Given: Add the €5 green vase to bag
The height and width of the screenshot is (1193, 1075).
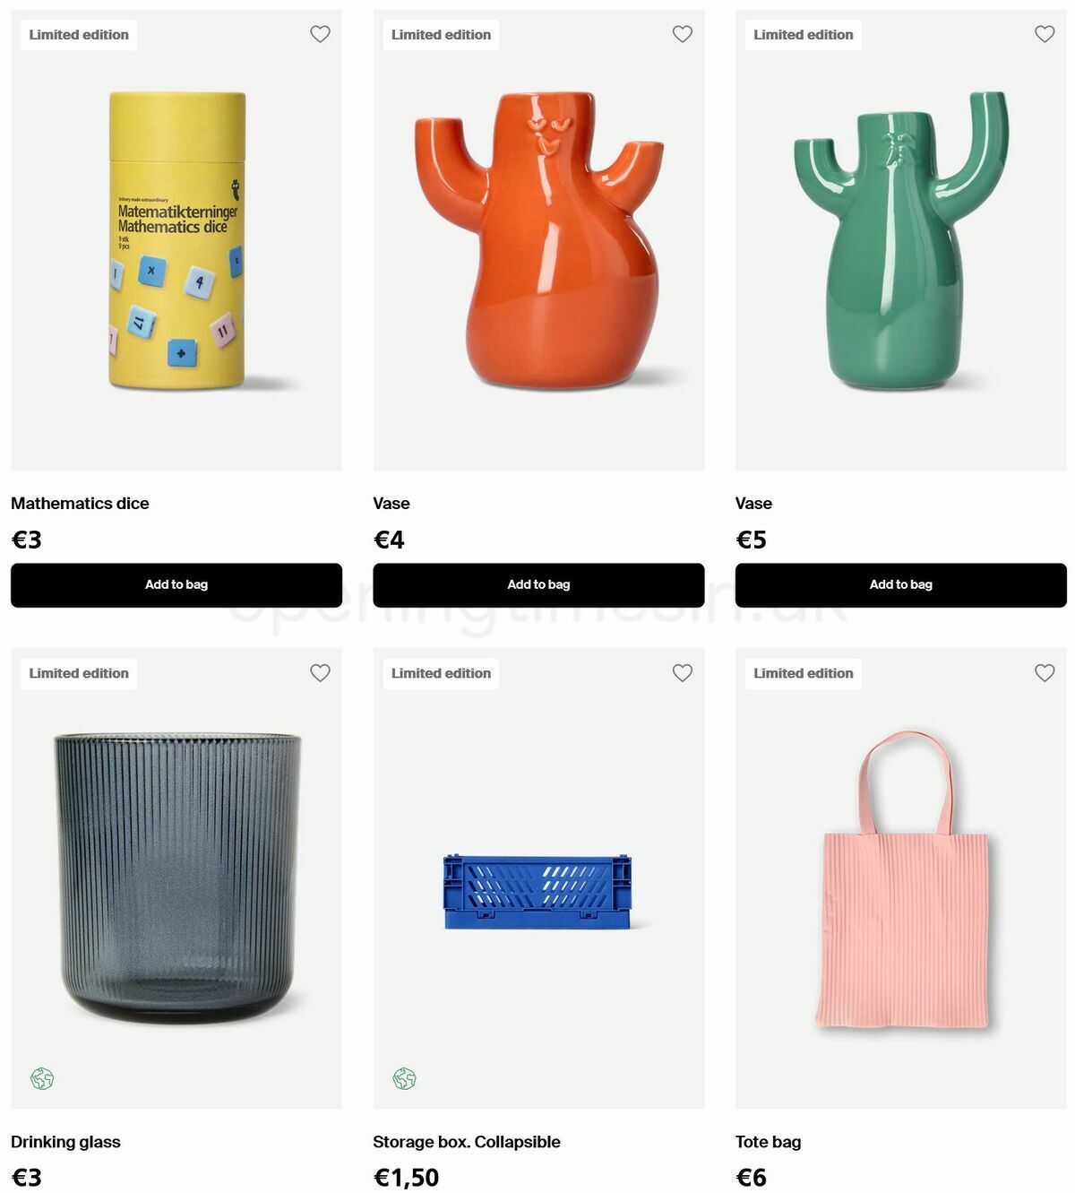Looking at the screenshot, I should pyautogui.click(x=901, y=584).
